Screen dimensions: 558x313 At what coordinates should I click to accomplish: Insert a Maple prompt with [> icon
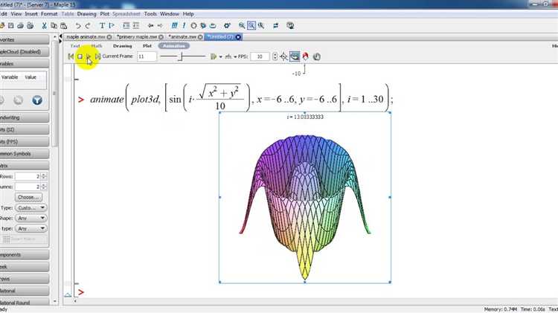pos(112,25)
